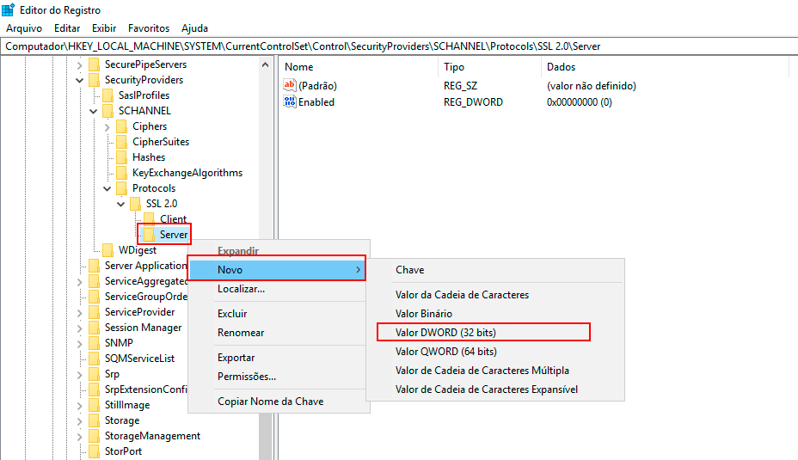
Task: Click the StorPort folder icon
Action: [94, 451]
